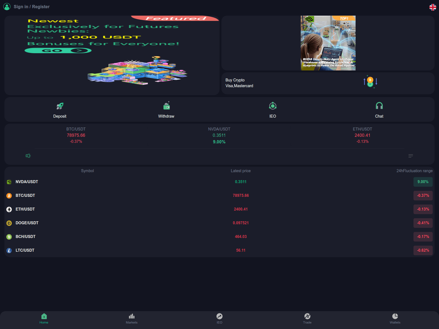
Task: Open the Withdraw wallet icon
Action: (x=166, y=106)
